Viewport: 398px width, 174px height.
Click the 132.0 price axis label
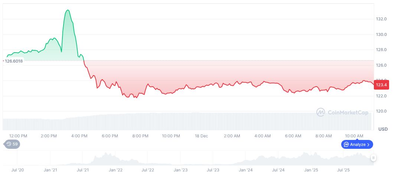click(x=382, y=19)
